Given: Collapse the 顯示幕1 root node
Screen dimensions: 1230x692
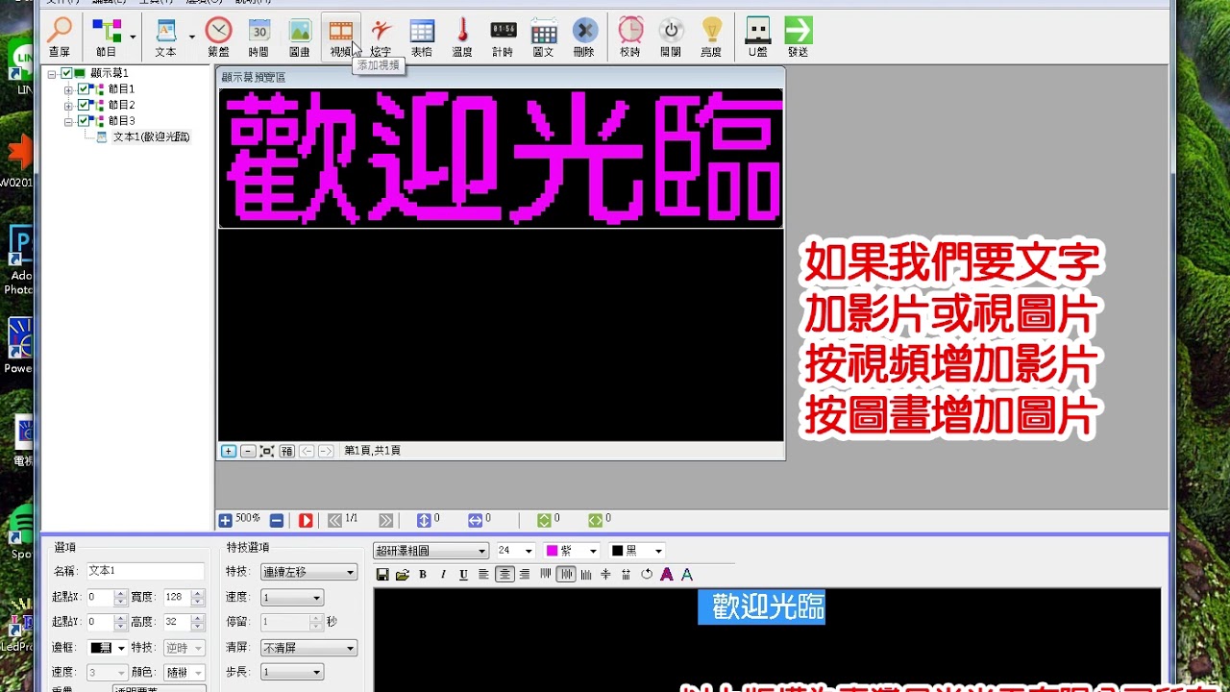Looking at the screenshot, I should [52, 74].
